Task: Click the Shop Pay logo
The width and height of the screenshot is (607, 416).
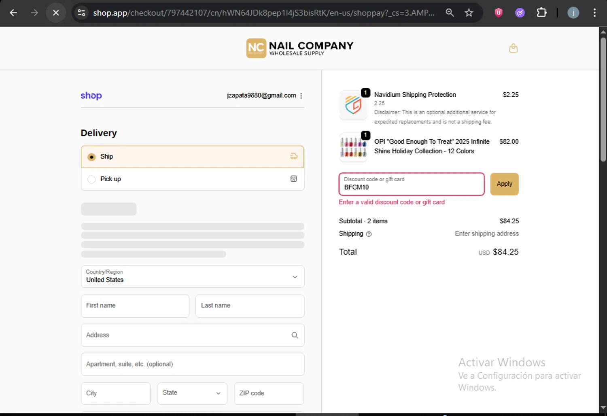Action: (x=91, y=96)
